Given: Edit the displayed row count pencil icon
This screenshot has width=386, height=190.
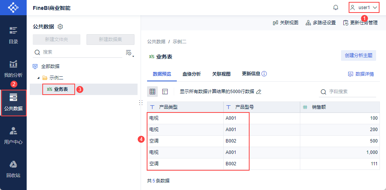Looking at the screenshot, I should coord(259,92).
